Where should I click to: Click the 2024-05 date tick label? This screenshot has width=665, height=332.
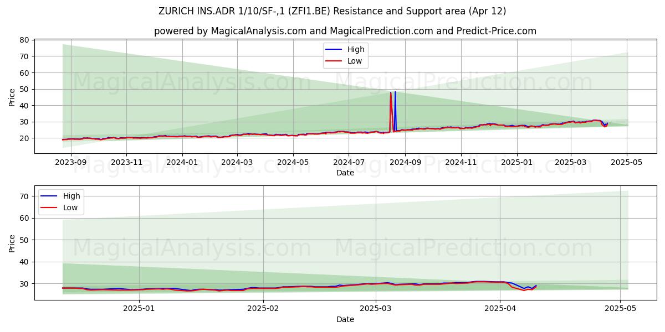pyautogui.click(x=293, y=162)
